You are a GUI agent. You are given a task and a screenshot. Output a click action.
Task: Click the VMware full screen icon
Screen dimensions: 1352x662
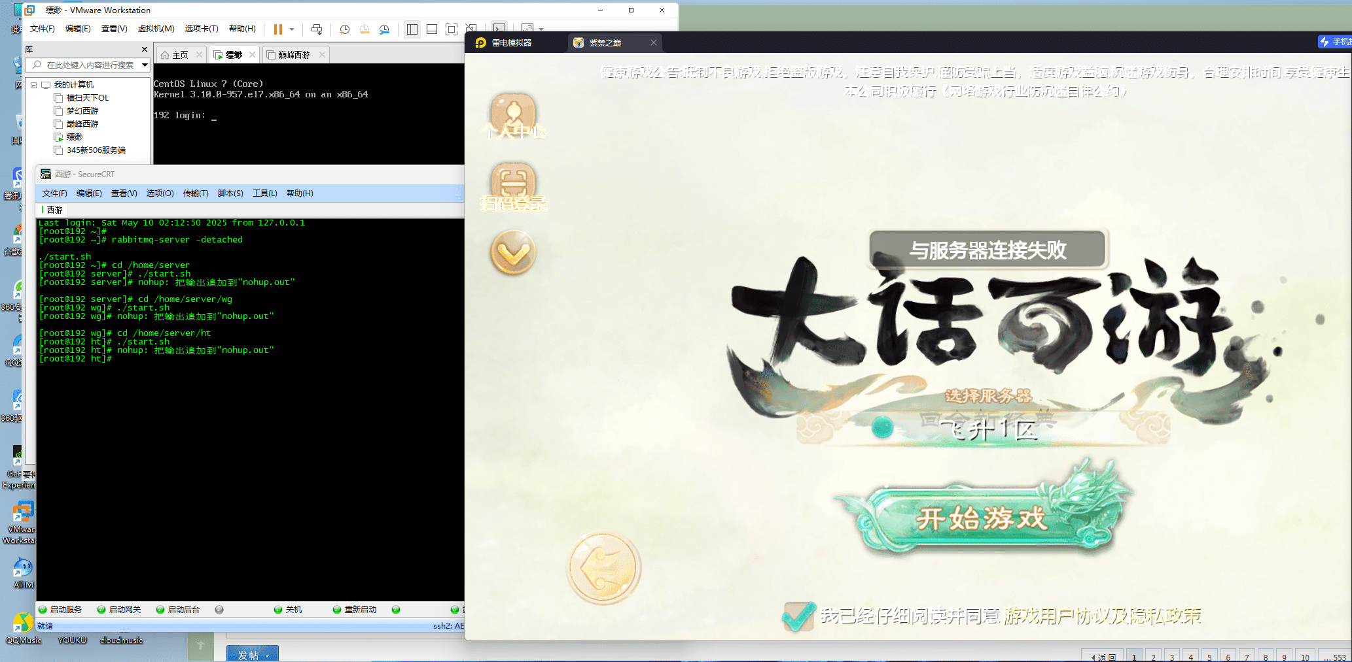452,29
